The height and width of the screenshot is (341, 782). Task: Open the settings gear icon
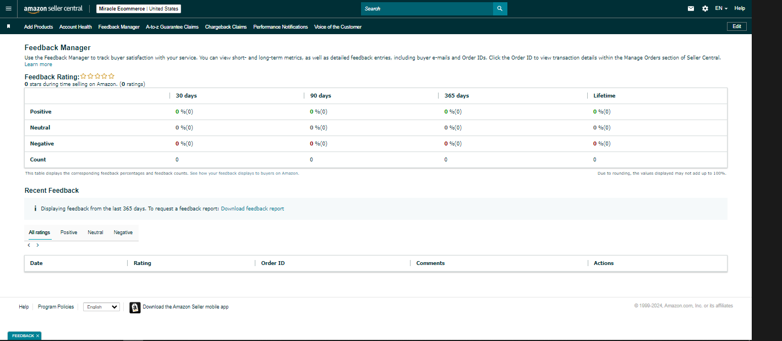point(705,9)
